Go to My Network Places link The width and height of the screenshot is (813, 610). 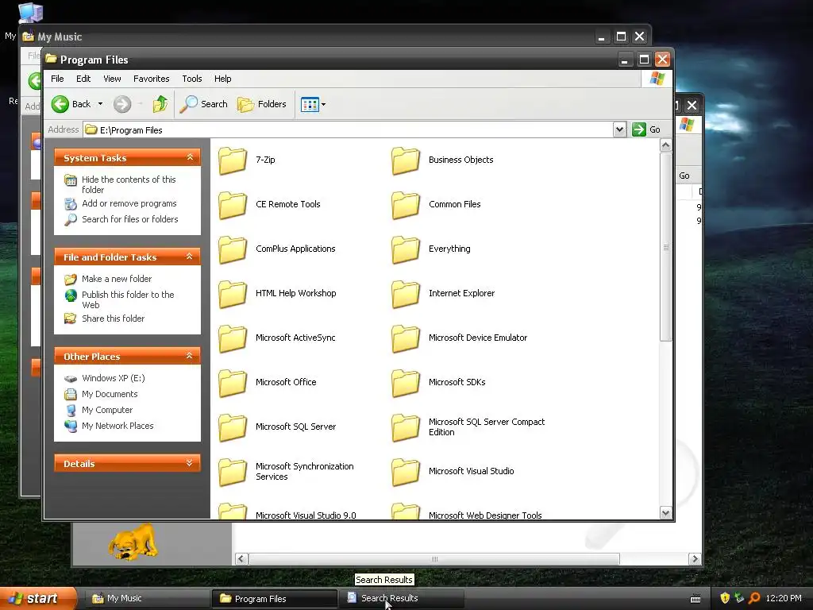[x=118, y=426]
